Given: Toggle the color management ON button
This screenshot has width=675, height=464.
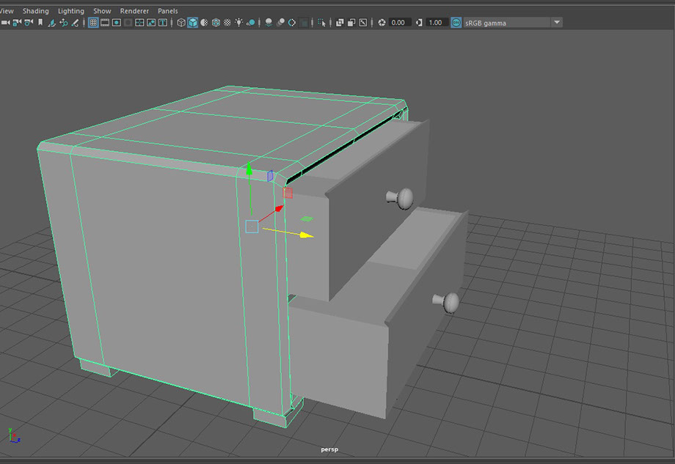Looking at the screenshot, I should [456, 23].
